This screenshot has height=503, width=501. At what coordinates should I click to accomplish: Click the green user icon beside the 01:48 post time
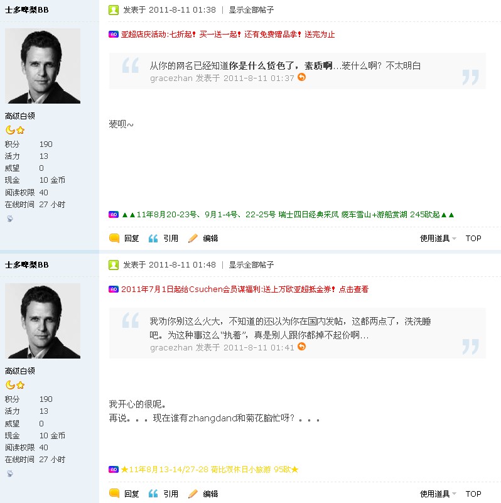(x=114, y=265)
